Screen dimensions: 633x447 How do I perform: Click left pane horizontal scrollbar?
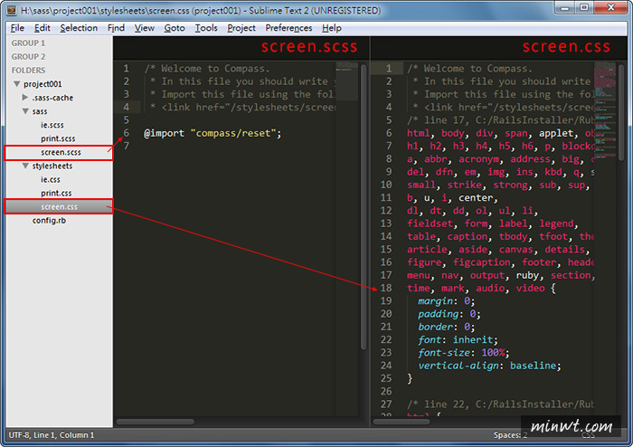click(x=156, y=422)
